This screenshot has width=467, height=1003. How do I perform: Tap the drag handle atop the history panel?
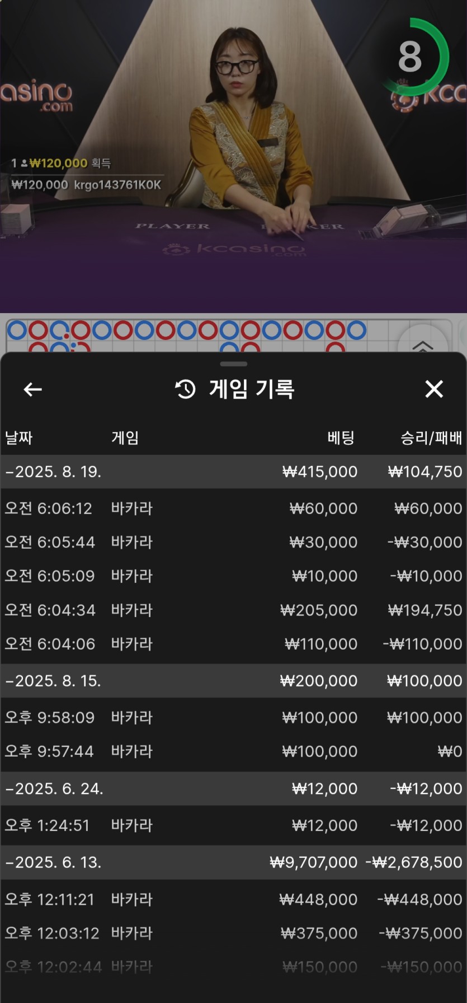pos(234,364)
